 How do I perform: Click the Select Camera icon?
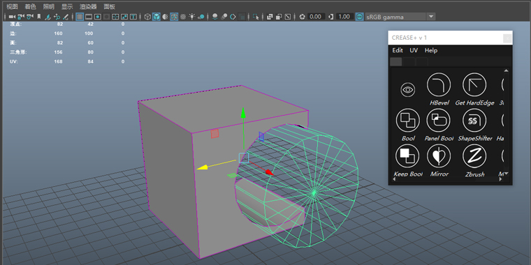point(11,17)
